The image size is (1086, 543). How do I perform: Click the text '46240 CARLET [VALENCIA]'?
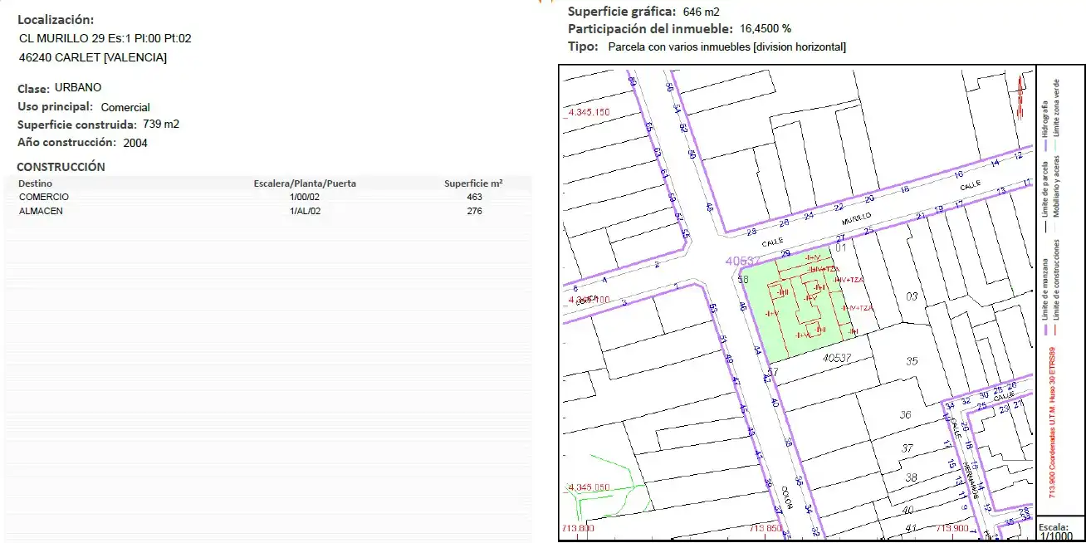point(93,57)
